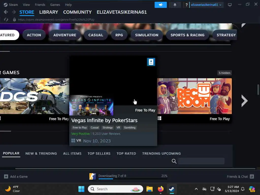Open the Windows Start menu
The image size is (260, 195).
pyautogui.click(x=81, y=189)
